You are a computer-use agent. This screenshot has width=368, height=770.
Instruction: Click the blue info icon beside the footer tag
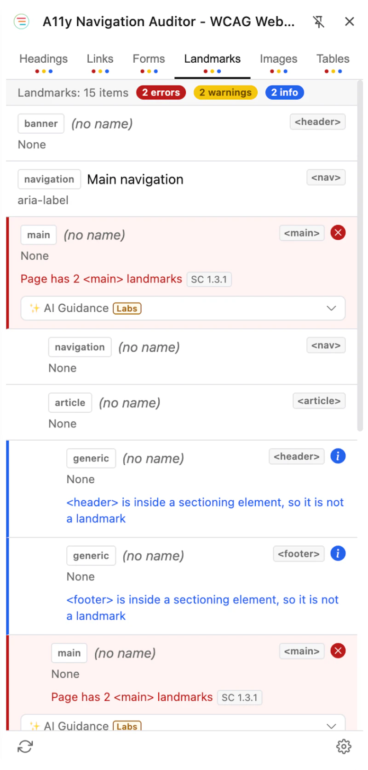click(x=338, y=554)
